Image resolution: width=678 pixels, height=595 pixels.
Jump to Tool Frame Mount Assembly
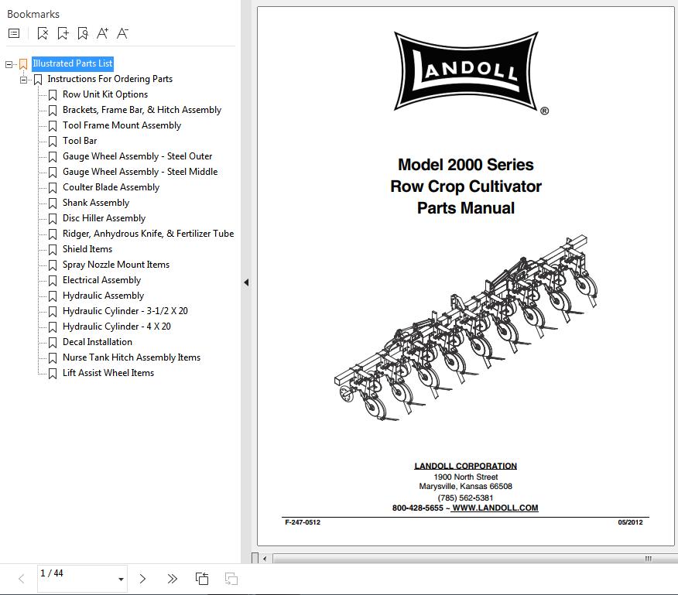pos(122,125)
